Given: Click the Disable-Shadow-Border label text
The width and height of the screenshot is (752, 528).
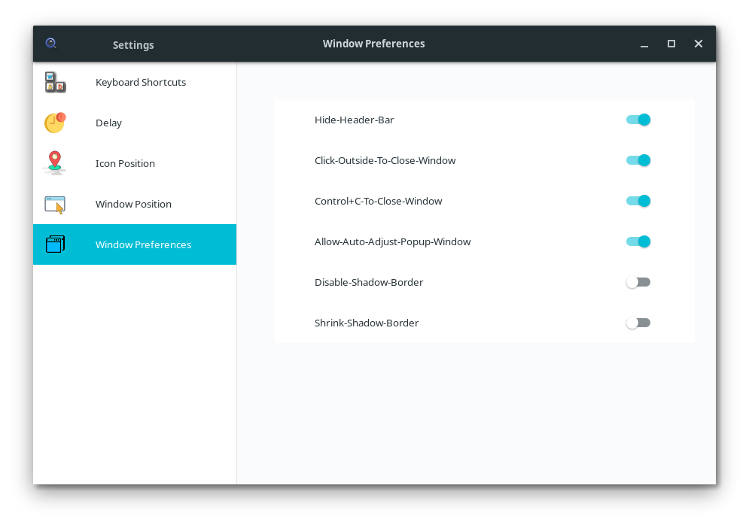Looking at the screenshot, I should tap(369, 282).
